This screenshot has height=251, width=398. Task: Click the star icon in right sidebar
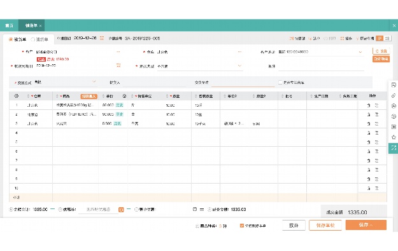coord(394,137)
